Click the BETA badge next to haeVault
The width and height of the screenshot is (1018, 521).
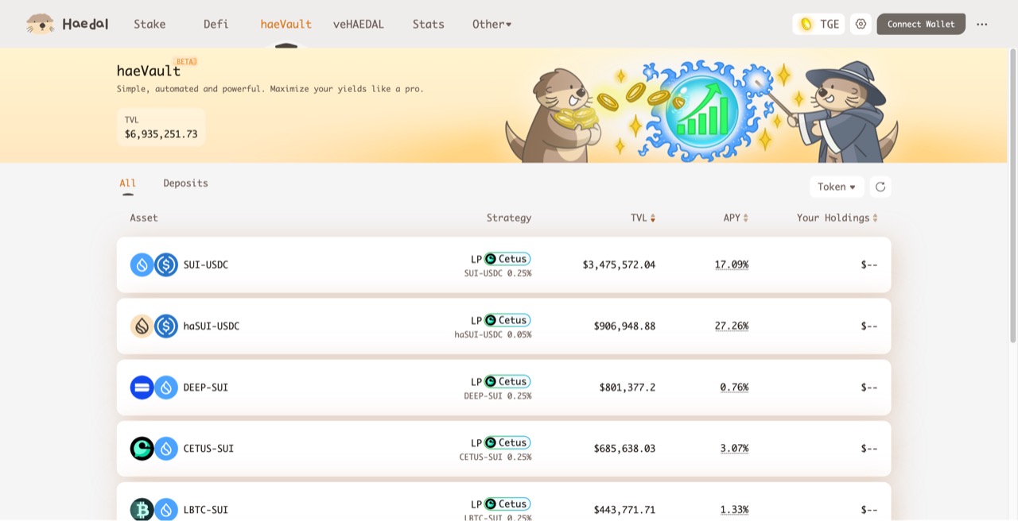pos(185,61)
